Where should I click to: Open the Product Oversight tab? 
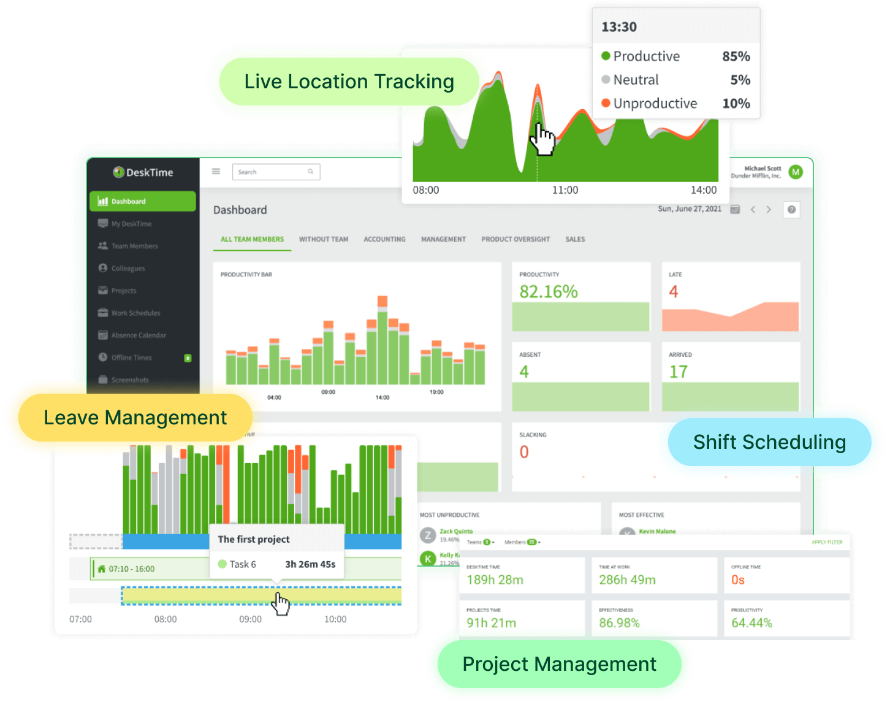click(x=515, y=239)
